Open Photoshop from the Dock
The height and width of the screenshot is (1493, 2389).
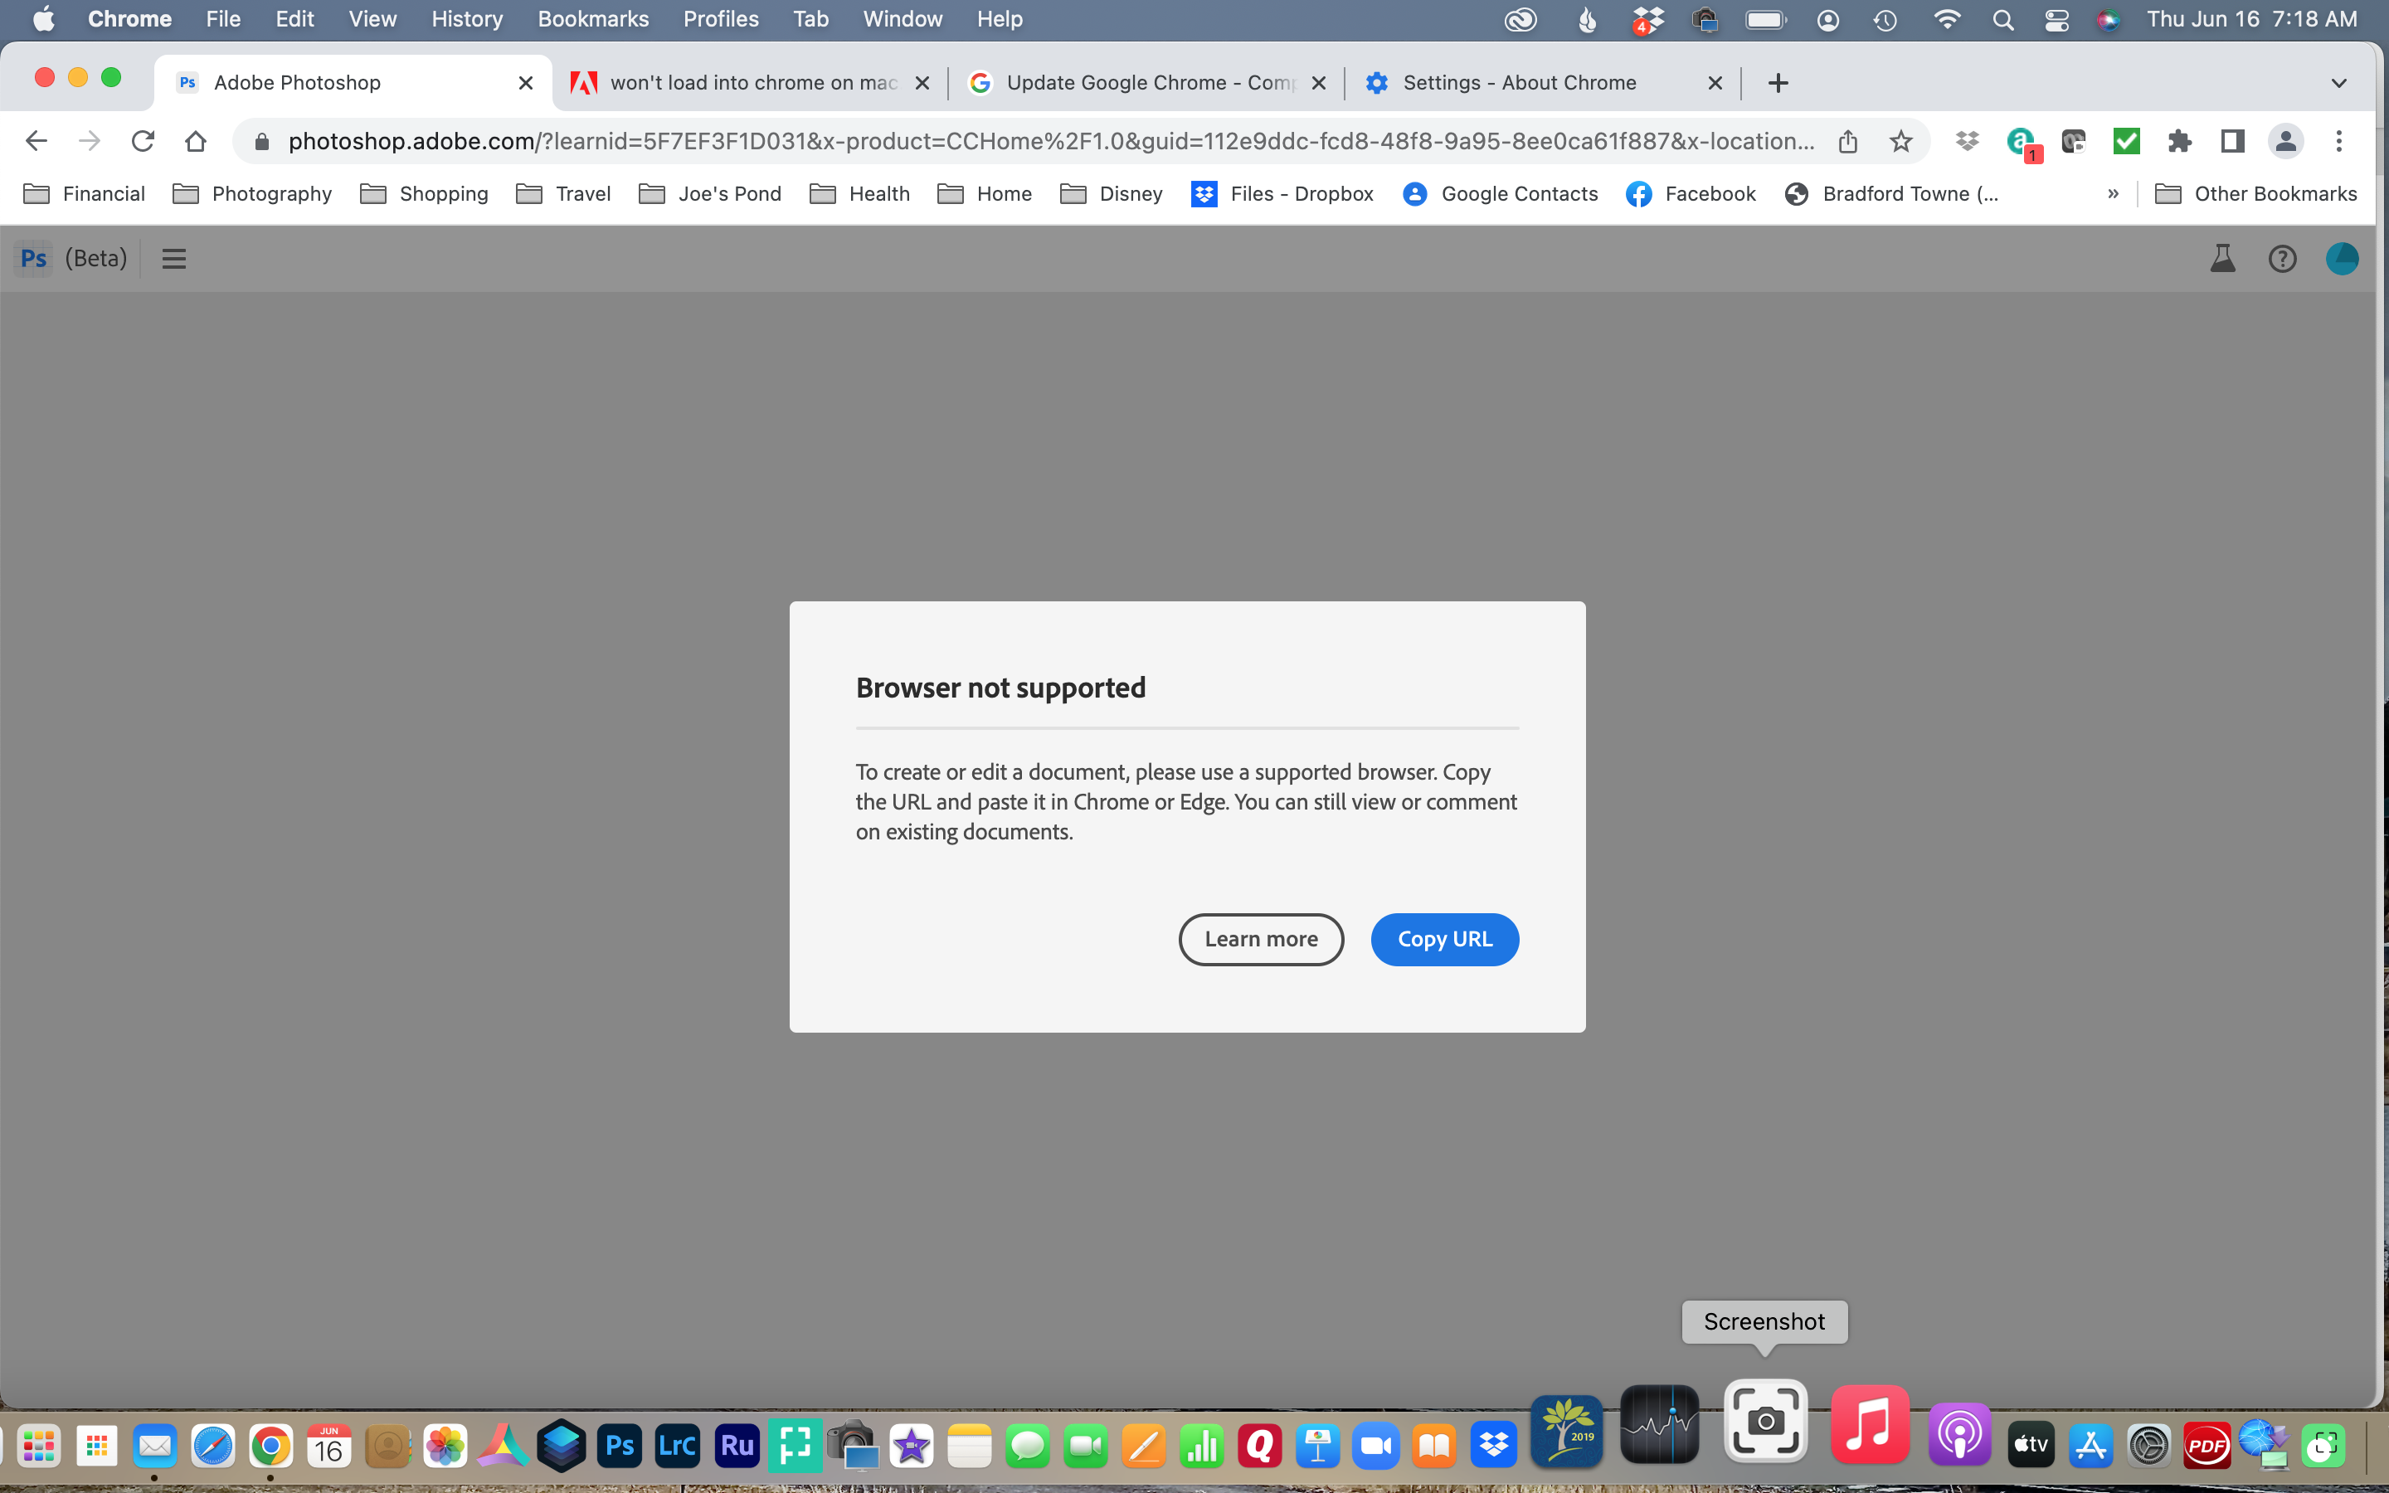pos(620,1445)
